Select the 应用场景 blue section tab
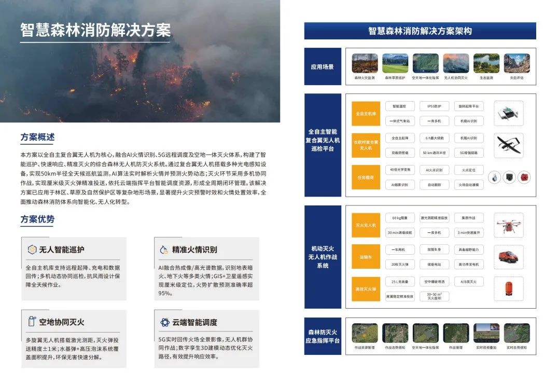Image resolution: width=558 pixels, height=373 pixels. tap(323, 67)
